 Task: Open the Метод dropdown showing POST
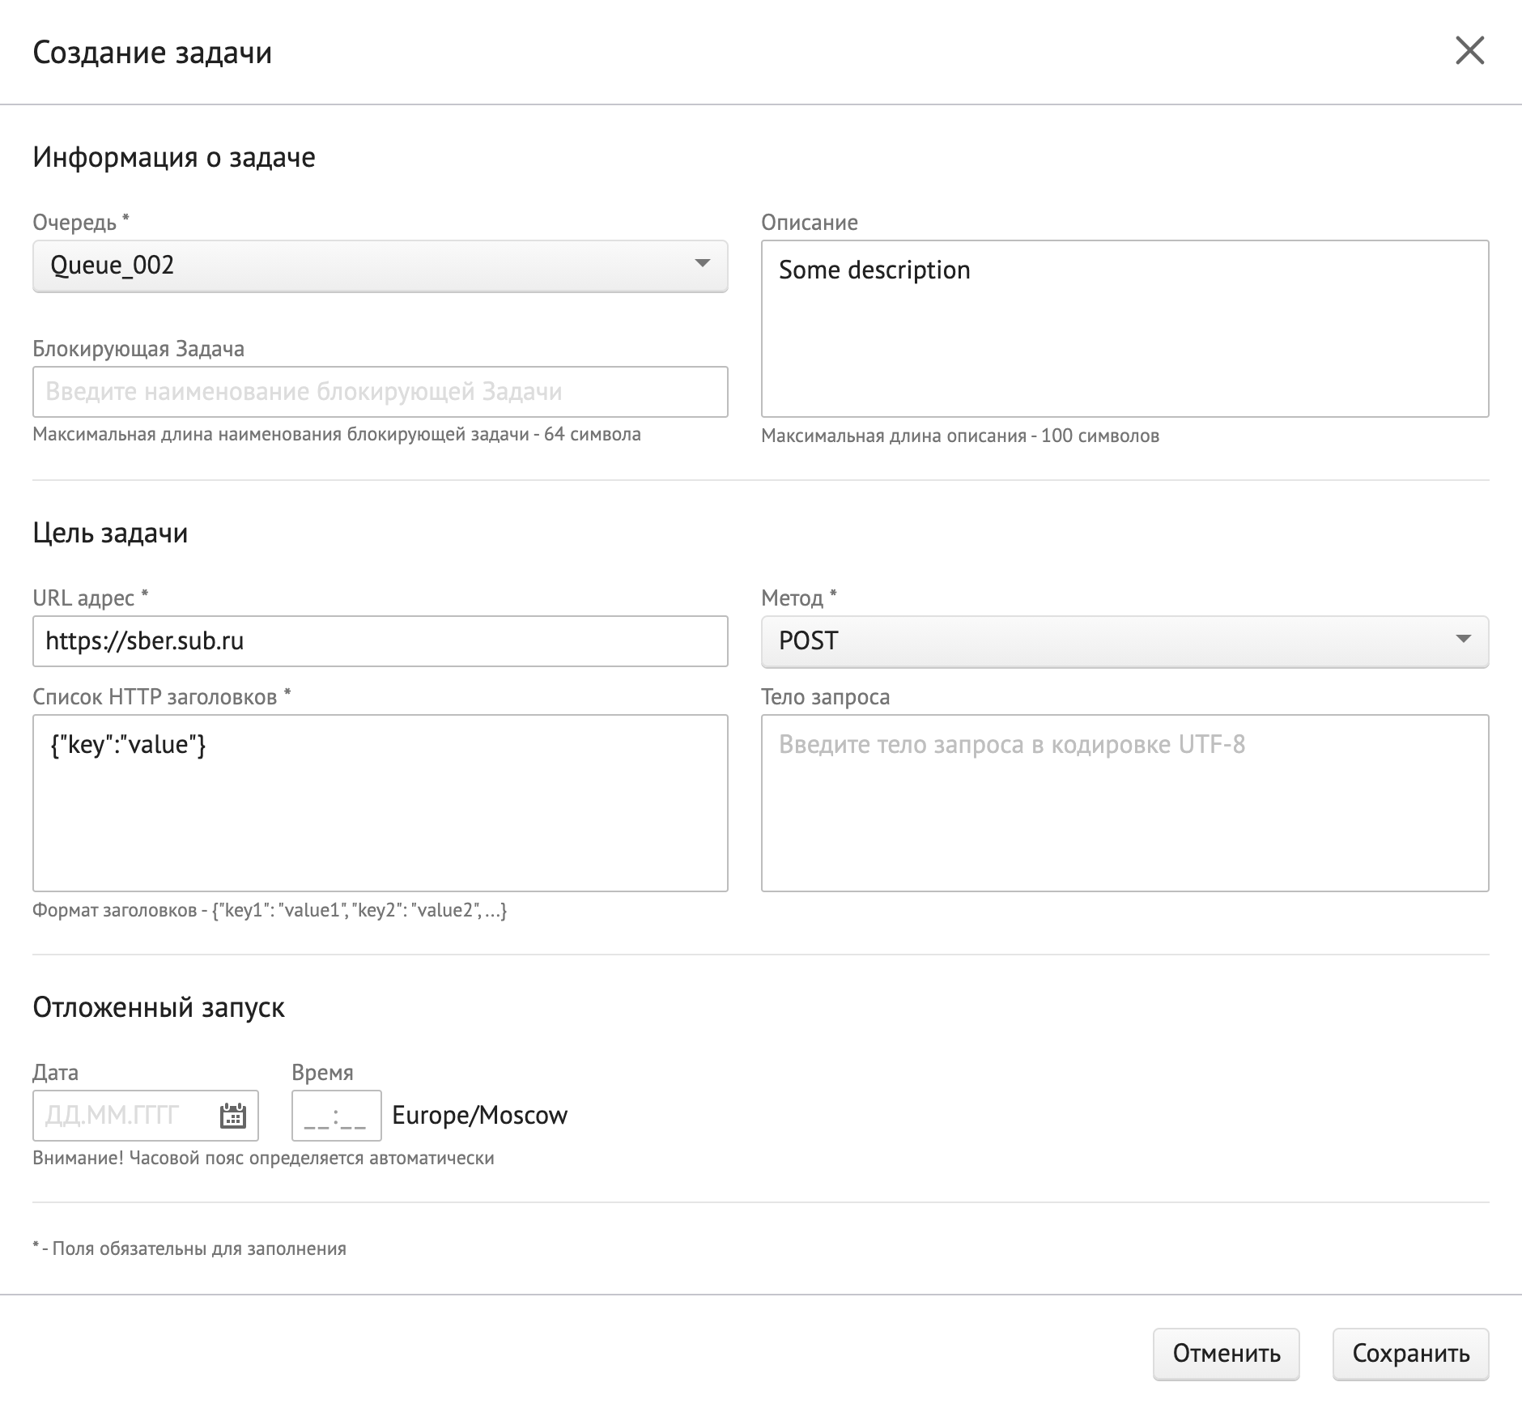1124,641
